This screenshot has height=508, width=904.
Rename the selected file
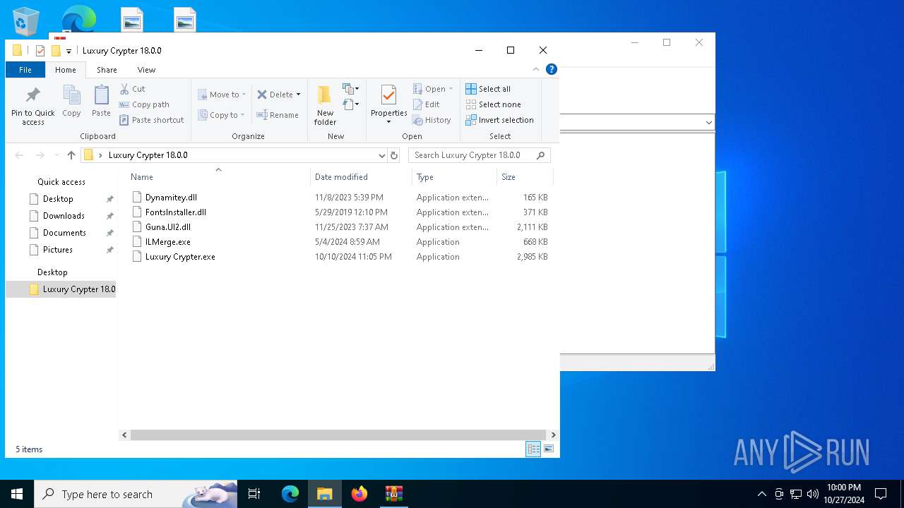[278, 115]
